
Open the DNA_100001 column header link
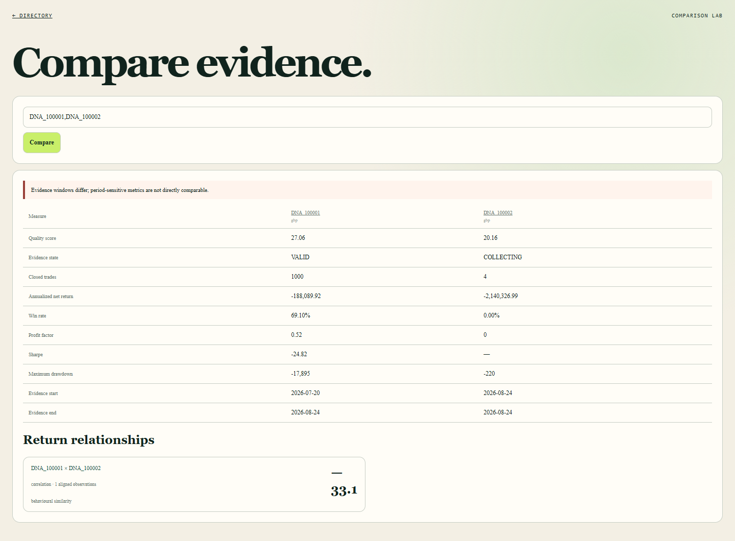pos(305,213)
